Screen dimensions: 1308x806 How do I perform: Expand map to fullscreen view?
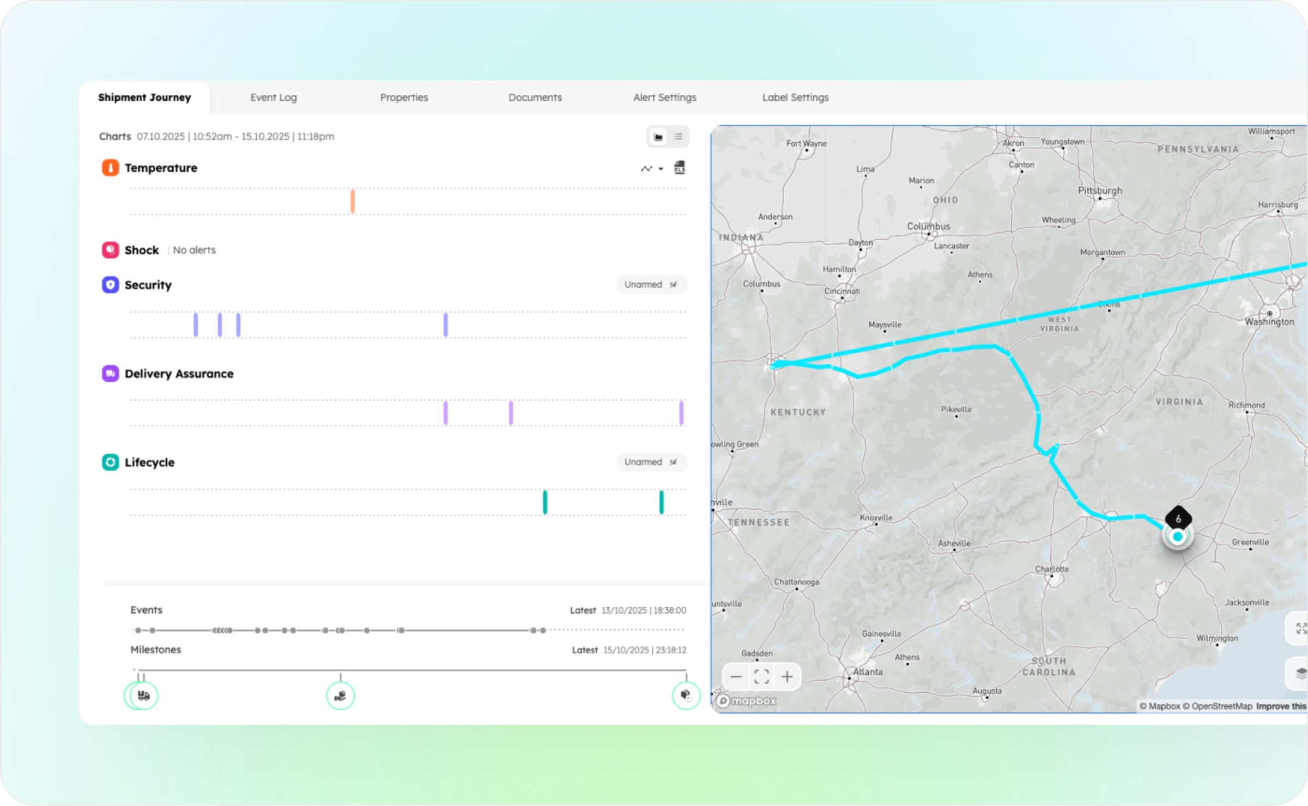[1300, 628]
